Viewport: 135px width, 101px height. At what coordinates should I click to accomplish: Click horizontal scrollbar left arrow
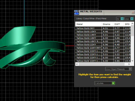click(77, 64)
